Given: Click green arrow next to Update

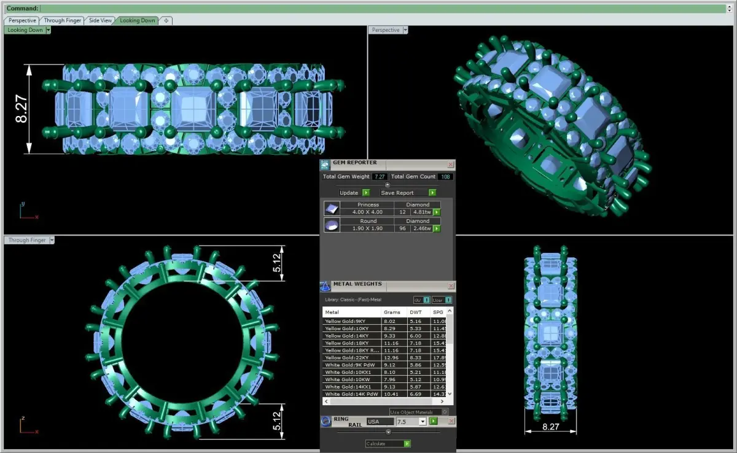Looking at the screenshot, I should pos(366,193).
